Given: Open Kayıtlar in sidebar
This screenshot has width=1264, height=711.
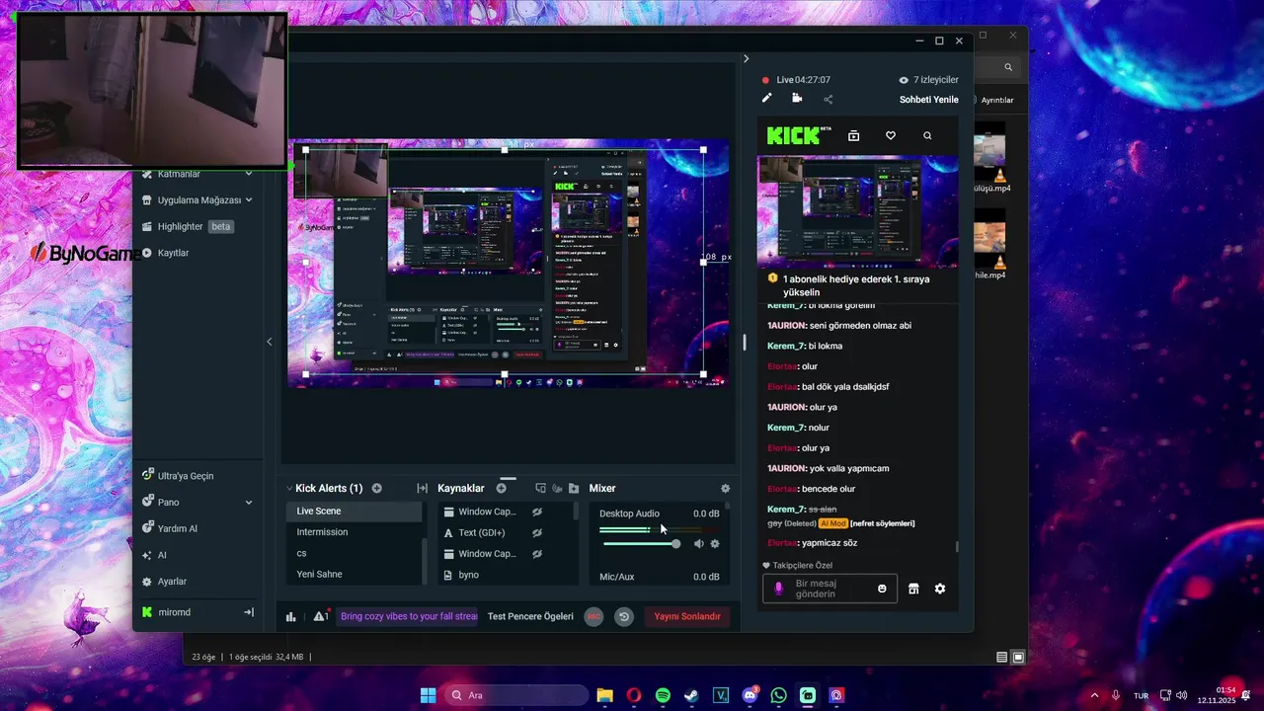Looking at the screenshot, I should (x=166, y=253).
